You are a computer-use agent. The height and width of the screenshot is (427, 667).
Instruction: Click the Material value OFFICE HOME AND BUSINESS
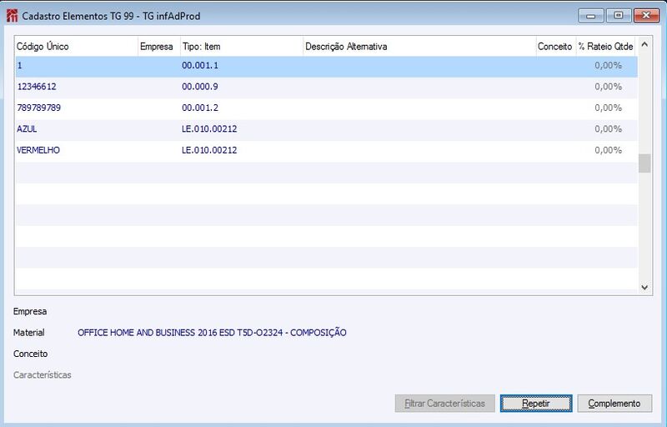212,333
